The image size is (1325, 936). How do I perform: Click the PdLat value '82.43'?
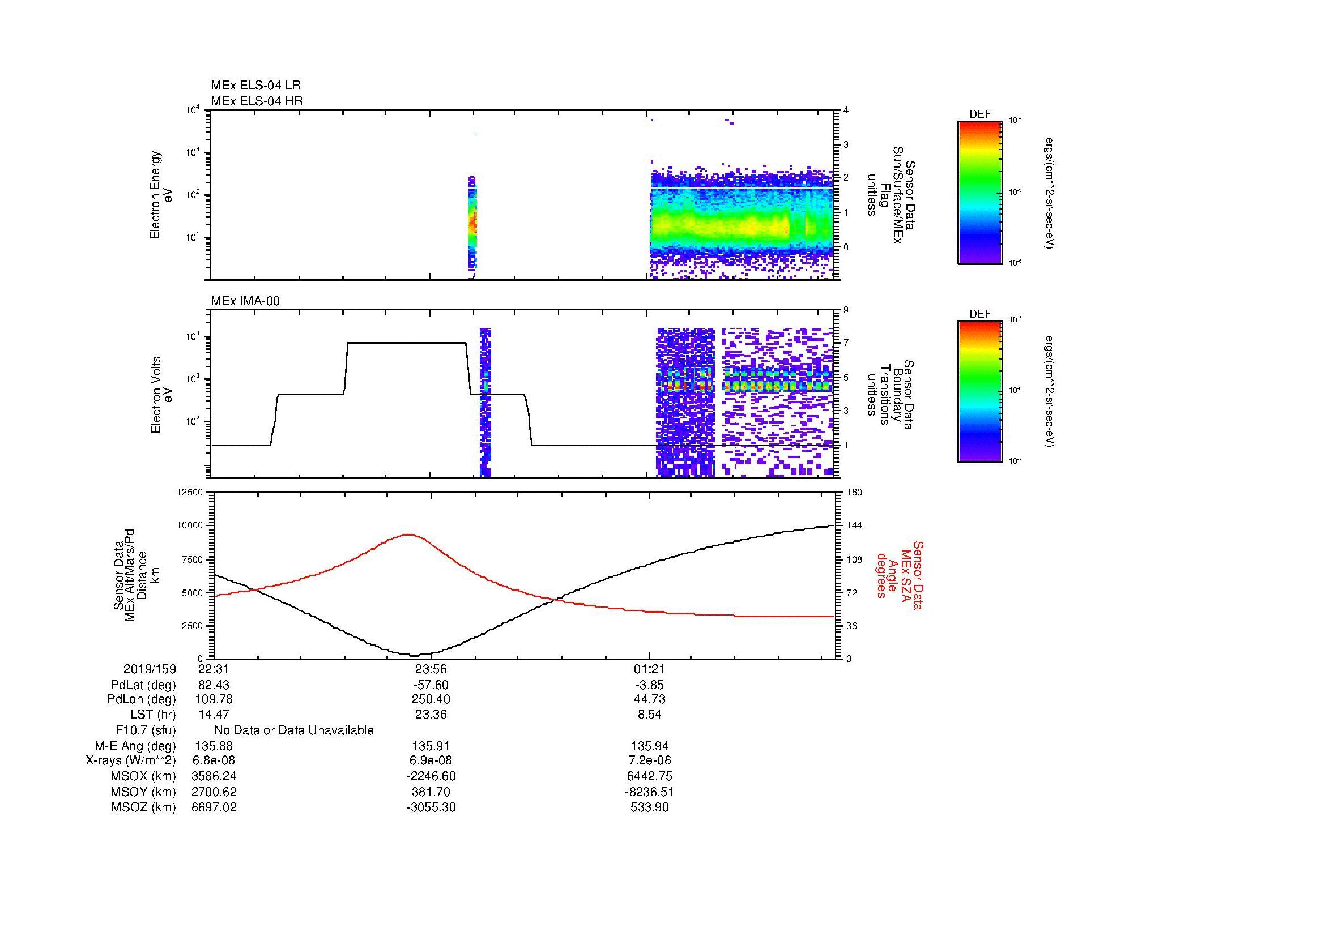(214, 685)
